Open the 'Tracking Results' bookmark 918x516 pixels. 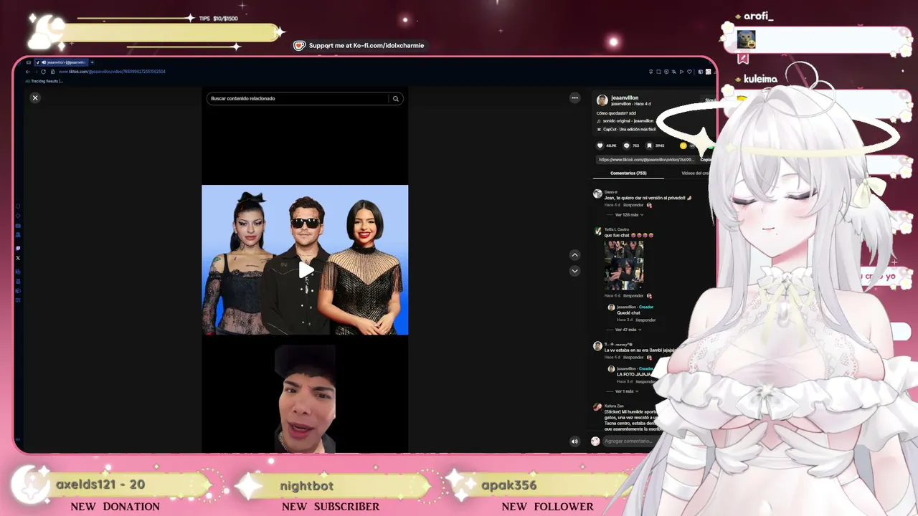(x=44, y=81)
